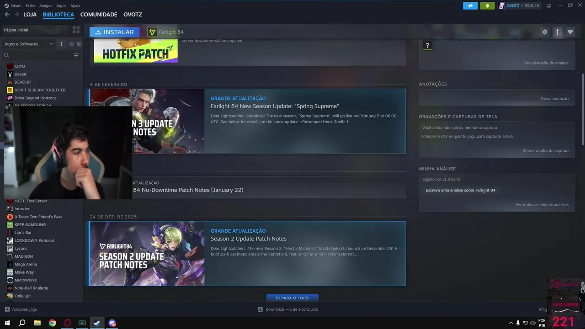The width and height of the screenshot is (585, 329).
Task: Click the Farlight 84 game icon
Action: (x=152, y=32)
